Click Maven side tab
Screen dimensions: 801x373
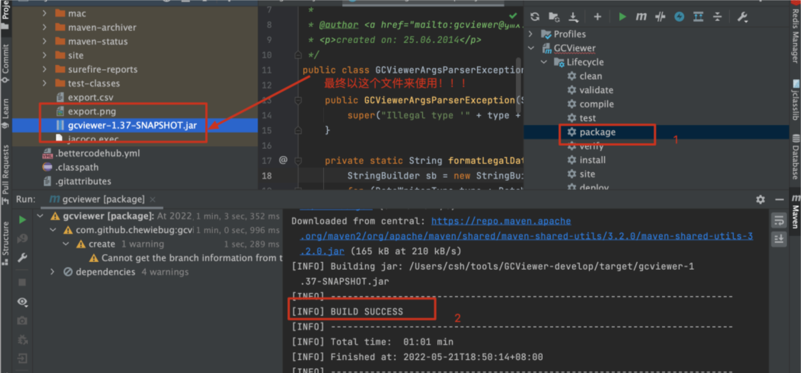click(x=796, y=211)
